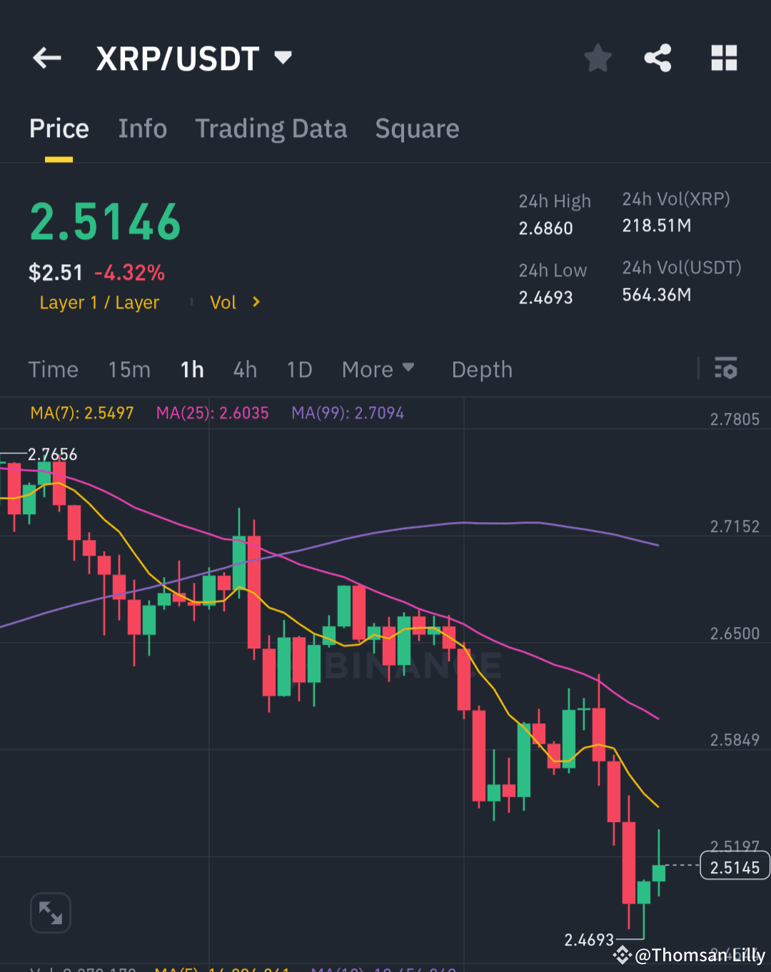The width and height of the screenshot is (771, 972).
Task: Tap the back arrow to exit chart
Action: pos(46,58)
